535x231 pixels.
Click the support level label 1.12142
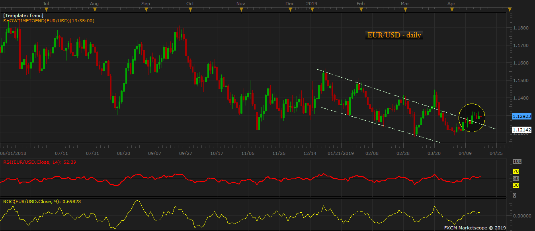pos(521,130)
